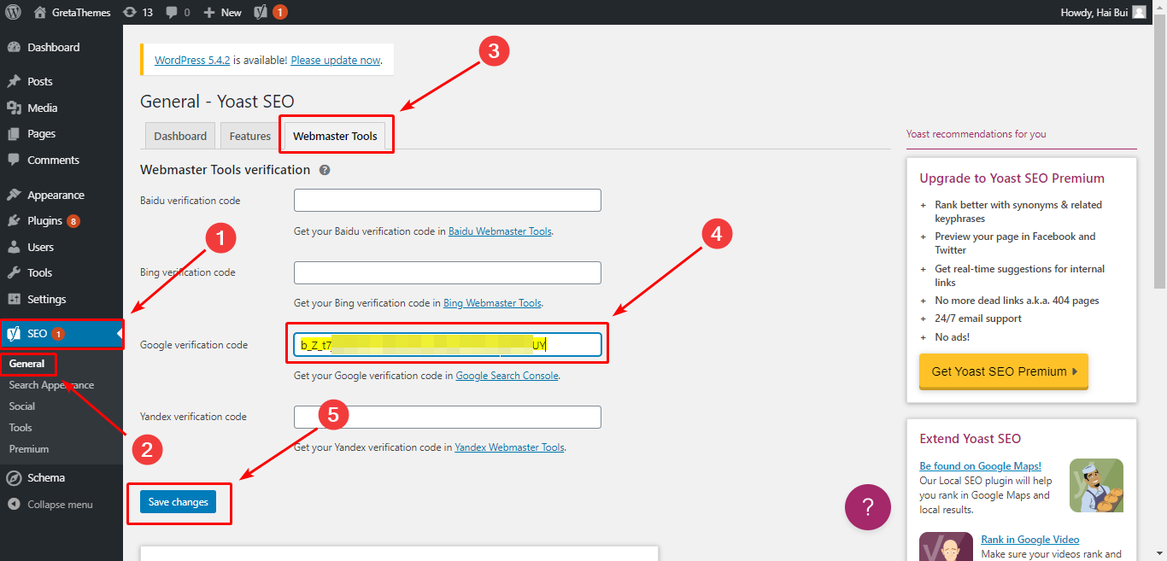Click the purple help question mark button
1167x561 pixels.
[868, 507]
